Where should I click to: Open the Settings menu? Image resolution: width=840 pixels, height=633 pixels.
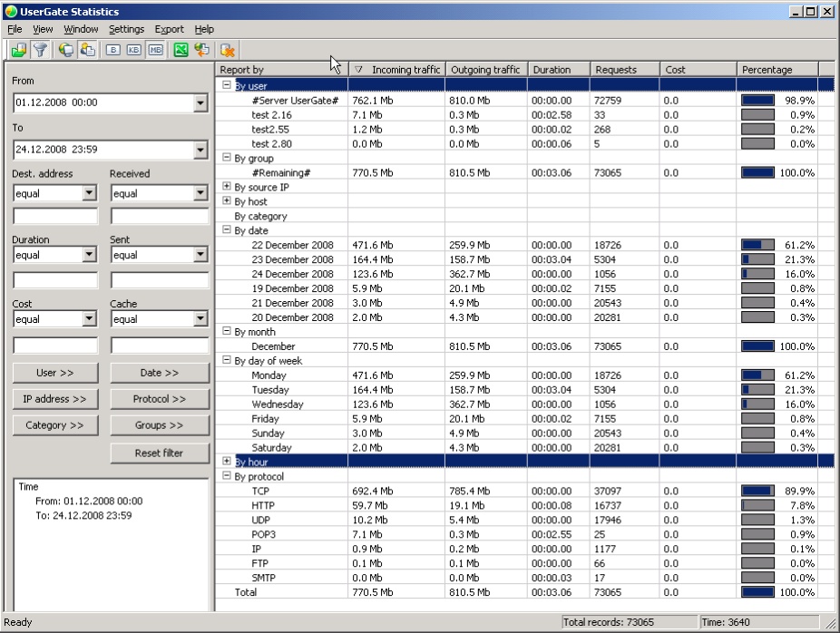pyautogui.click(x=126, y=29)
